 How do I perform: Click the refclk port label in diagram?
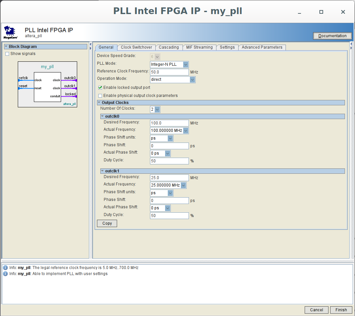(x=23, y=78)
